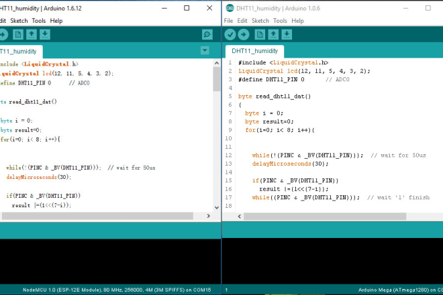This screenshot has width=443, height=295.
Task: Click scroll right arrow in Arduino 1.6.12 editor
Action: click(x=209, y=216)
